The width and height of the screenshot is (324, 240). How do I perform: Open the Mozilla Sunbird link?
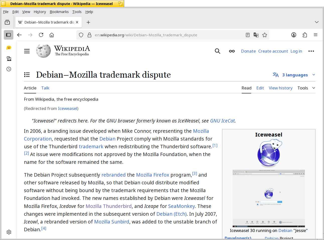(112, 222)
